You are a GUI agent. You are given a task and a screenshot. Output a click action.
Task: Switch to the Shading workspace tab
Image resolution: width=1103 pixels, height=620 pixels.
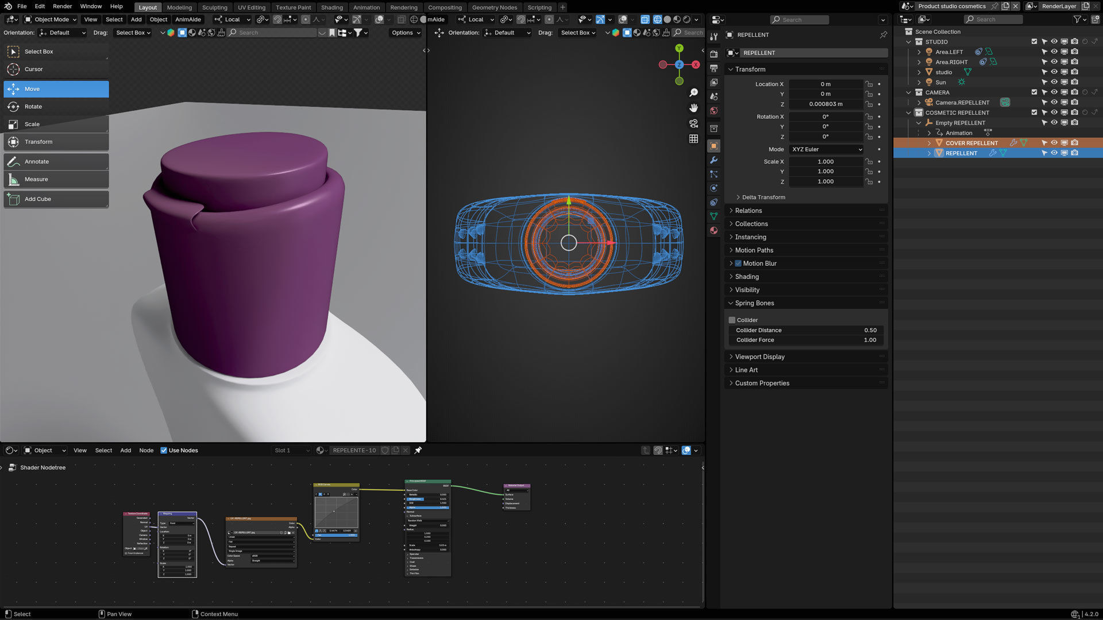pos(331,7)
